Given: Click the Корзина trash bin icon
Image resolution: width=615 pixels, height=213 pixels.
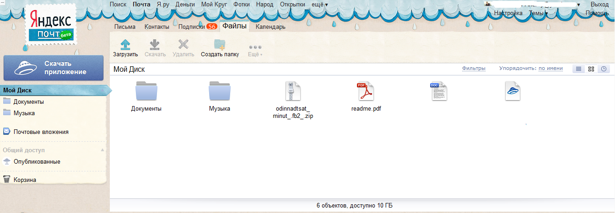Looking at the screenshot, I should point(6,180).
